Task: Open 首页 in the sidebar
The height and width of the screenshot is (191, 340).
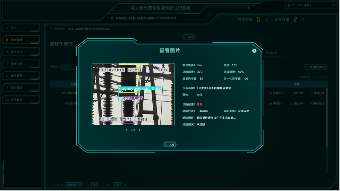Action: (21, 28)
